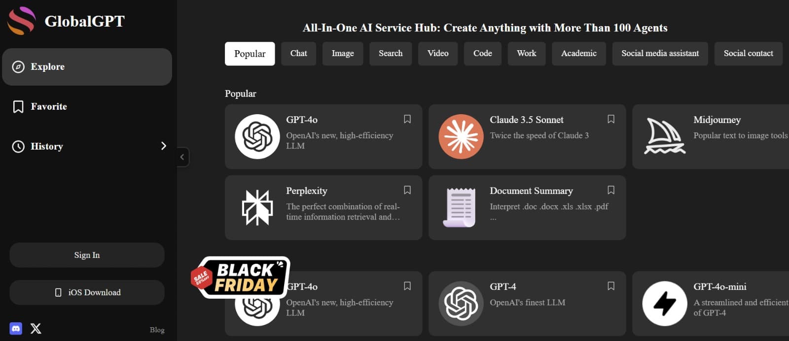Open the Social media assistant tab
This screenshot has width=789, height=341.
click(660, 54)
